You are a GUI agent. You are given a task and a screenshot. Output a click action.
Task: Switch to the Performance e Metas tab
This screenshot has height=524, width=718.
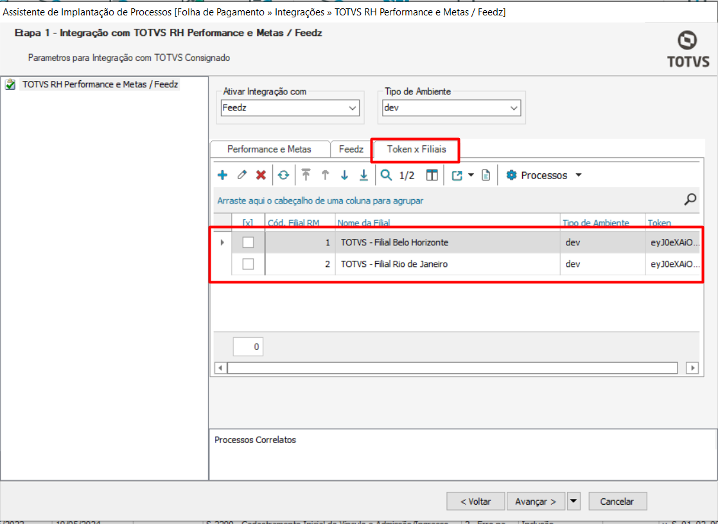click(269, 150)
